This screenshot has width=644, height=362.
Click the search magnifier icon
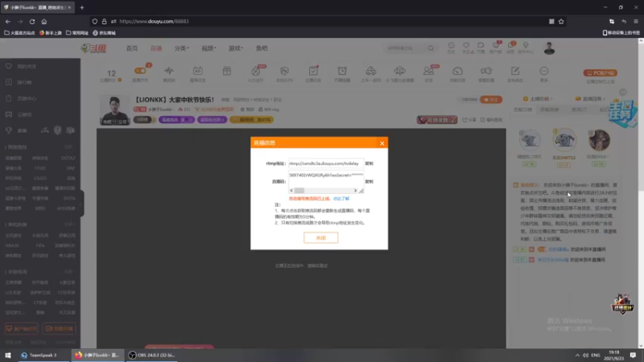(431, 48)
